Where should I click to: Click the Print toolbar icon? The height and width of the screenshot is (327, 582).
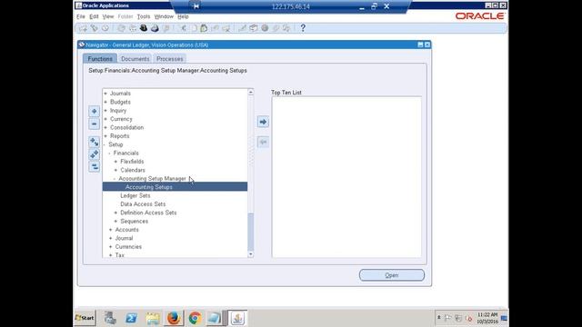tap(155, 28)
